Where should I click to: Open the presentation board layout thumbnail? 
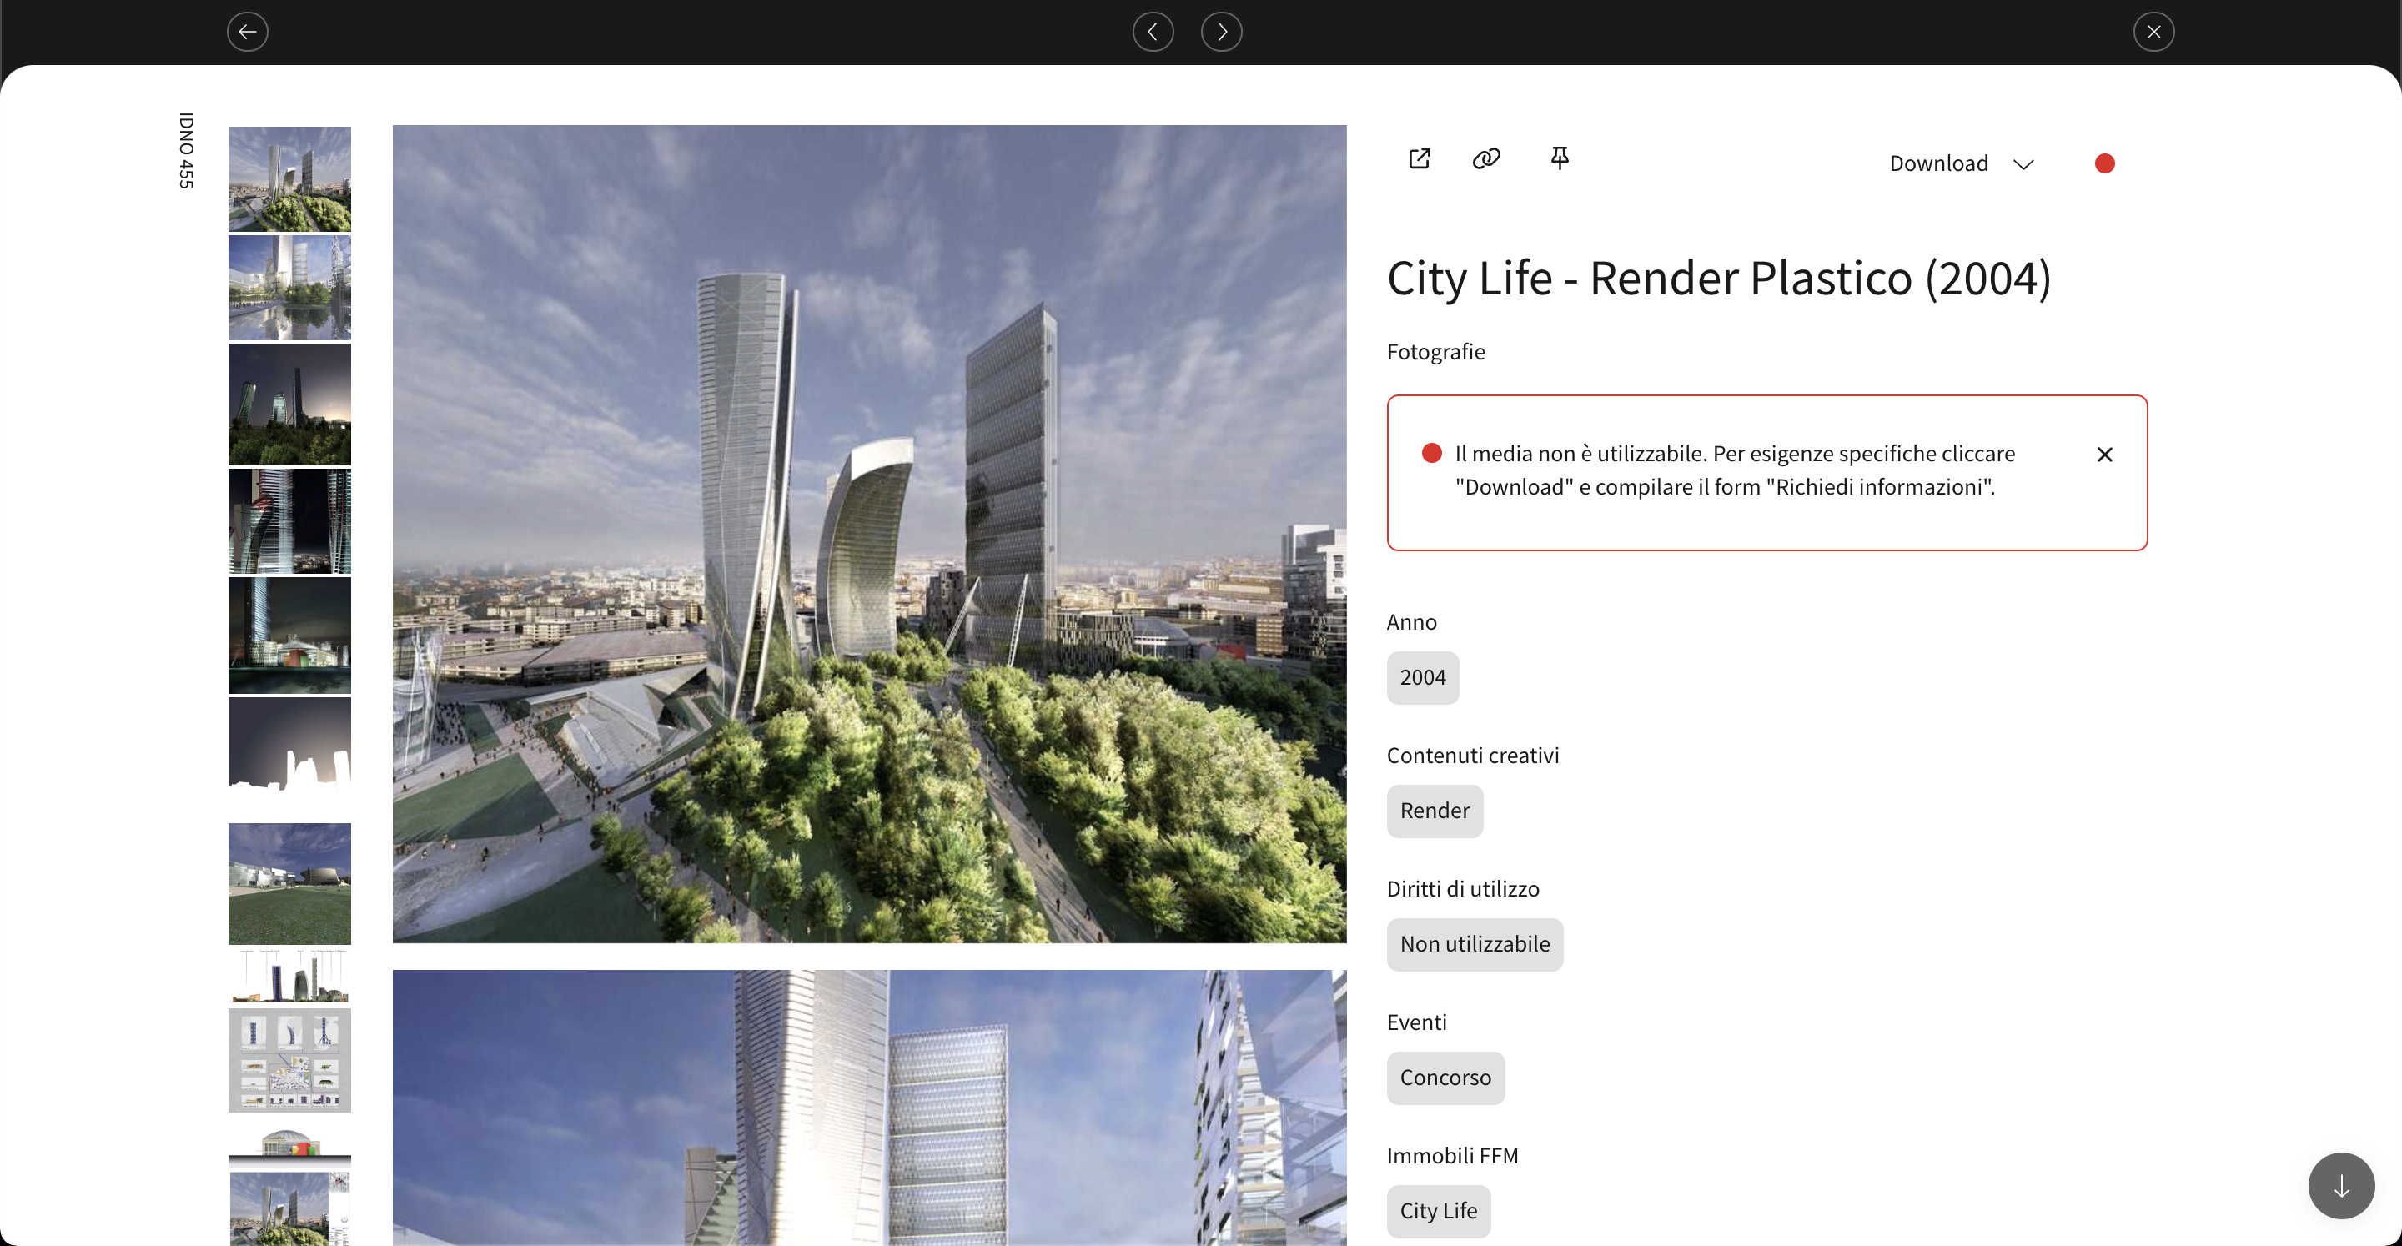pyautogui.click(x=289, y=1059)
